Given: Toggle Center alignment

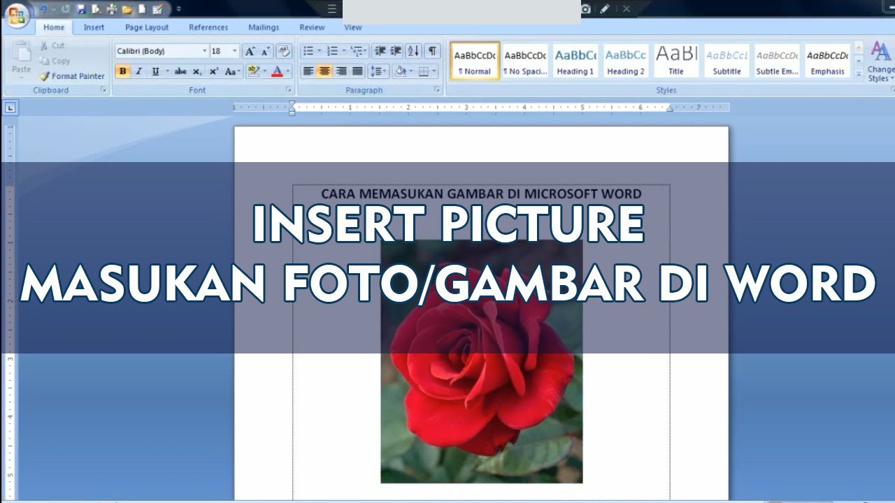Looking at the screenshot, I should [324, 71].
